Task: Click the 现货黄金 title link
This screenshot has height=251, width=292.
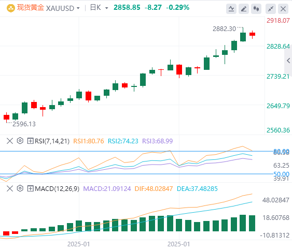Action: [31, 8]
